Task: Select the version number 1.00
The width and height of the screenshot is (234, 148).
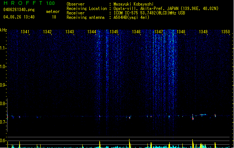Action: click(50, 3)
